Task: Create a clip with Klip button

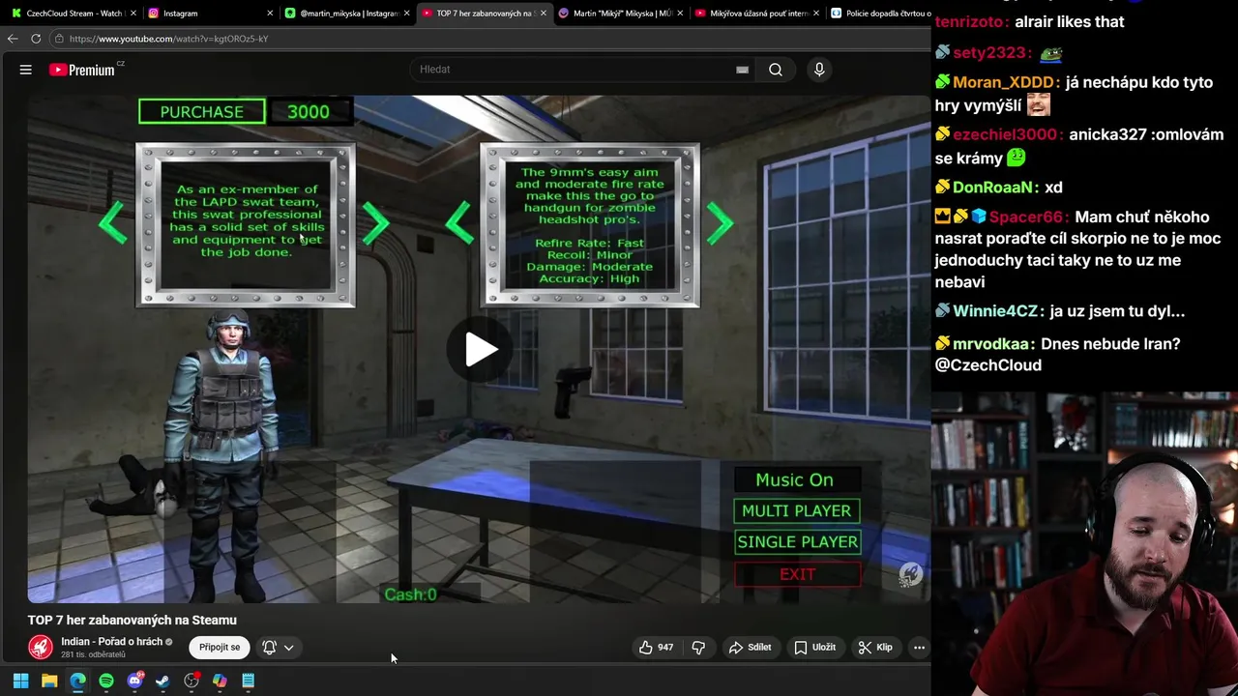Action: [875, 648]
